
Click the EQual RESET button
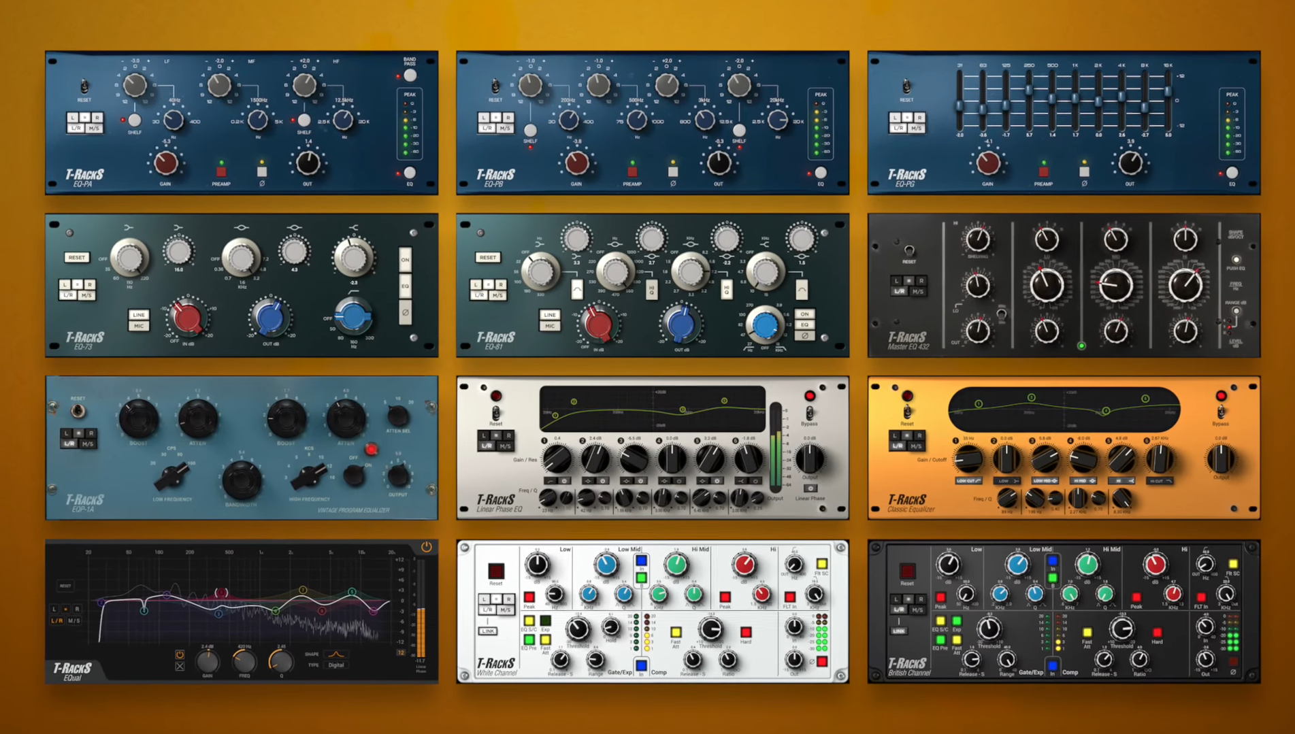[65, 586]
